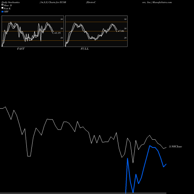Click the white Fast K legend swatch
Viewport: 194px width, 194px height.
pyautogui.click(x=2, y=8)
